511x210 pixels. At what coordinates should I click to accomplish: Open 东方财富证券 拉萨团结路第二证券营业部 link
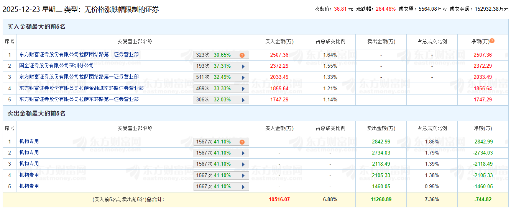click(79, 55)
